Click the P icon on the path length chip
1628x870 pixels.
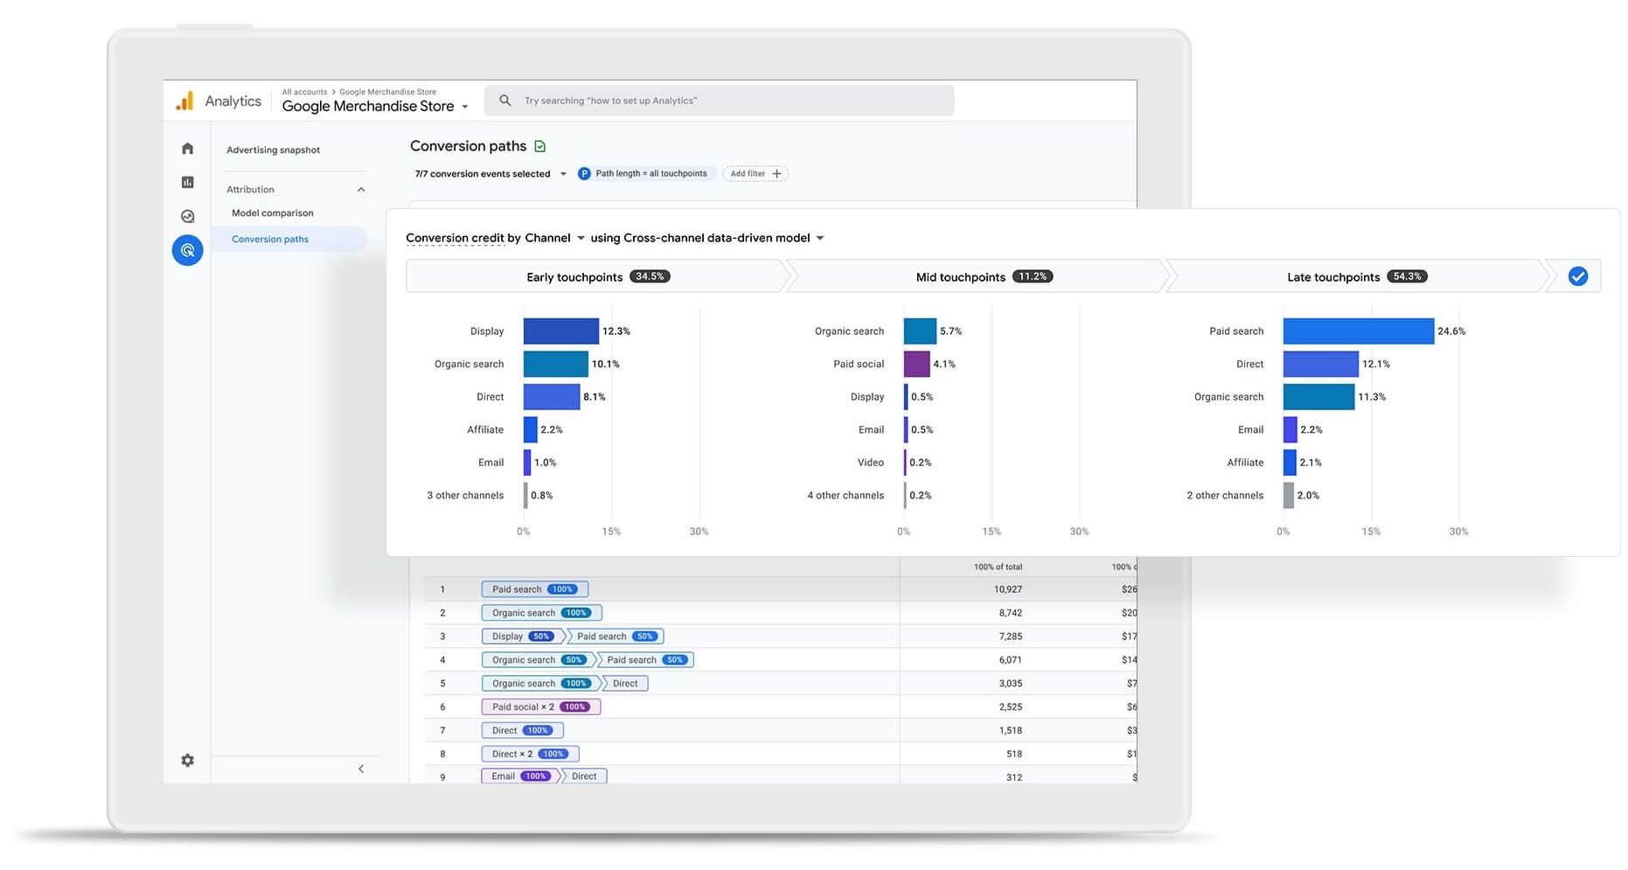(x=584, y=173)
